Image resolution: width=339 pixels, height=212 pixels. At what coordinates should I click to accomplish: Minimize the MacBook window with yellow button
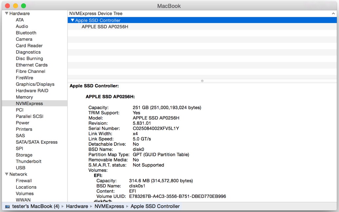point(15,6)
